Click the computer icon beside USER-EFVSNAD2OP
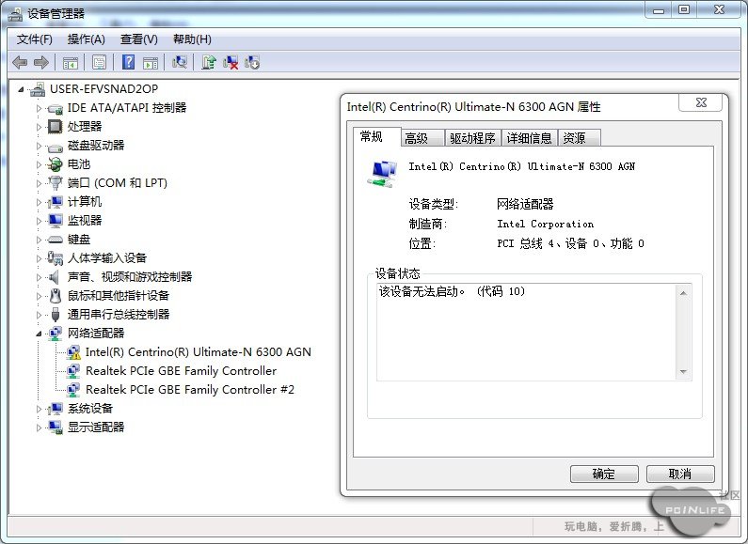This screenshot has height=544, width=748. 38,89
